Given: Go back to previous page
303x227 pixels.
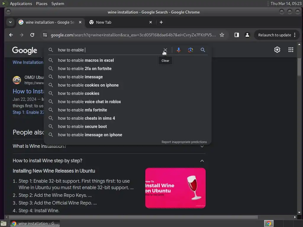Looking at the screenshot, I should [x=11, y=35].
